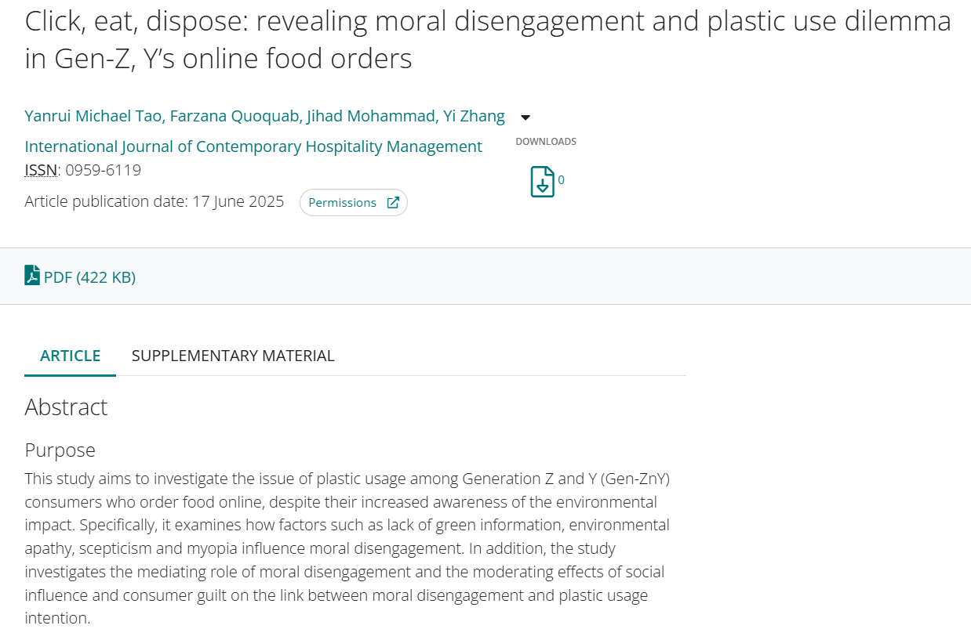The image size is (971, 629).
Task: Download the PDF (422 KB) link
Action: click(x=89, y=277)
